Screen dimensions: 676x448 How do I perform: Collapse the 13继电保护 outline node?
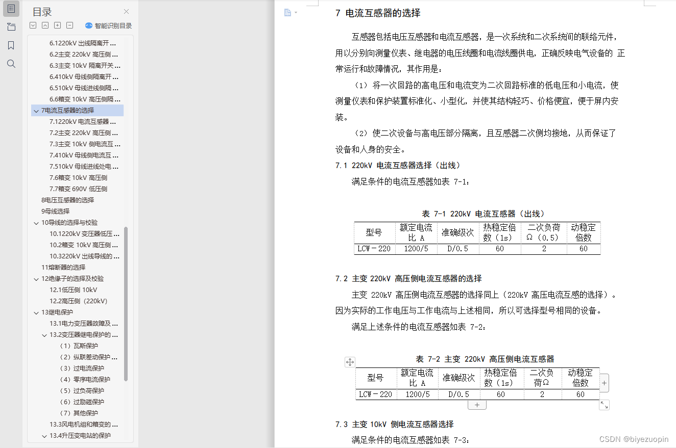click(x=36, y=312)
